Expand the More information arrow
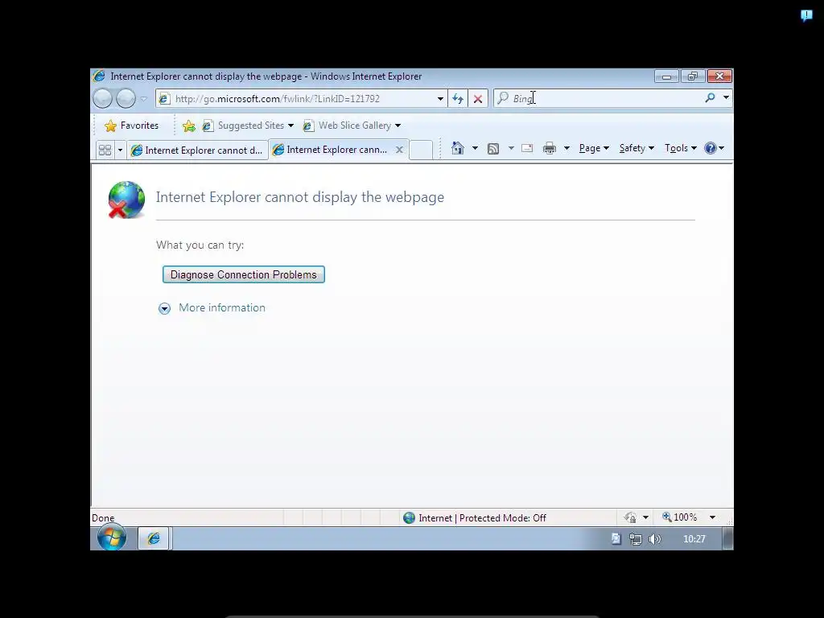 (x=164, y=308)
